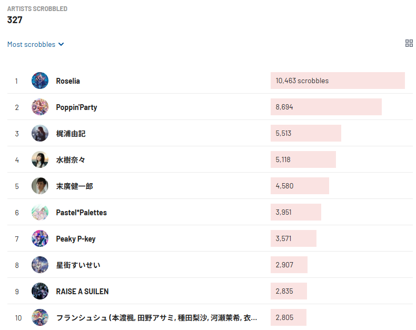
Task: Click 梶浦由記's avatar image
Action: point(40,133)
